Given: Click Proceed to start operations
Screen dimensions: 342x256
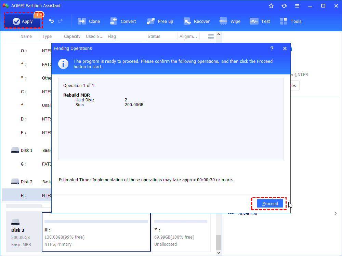Looking at the screenshot, I should (270, 203).
